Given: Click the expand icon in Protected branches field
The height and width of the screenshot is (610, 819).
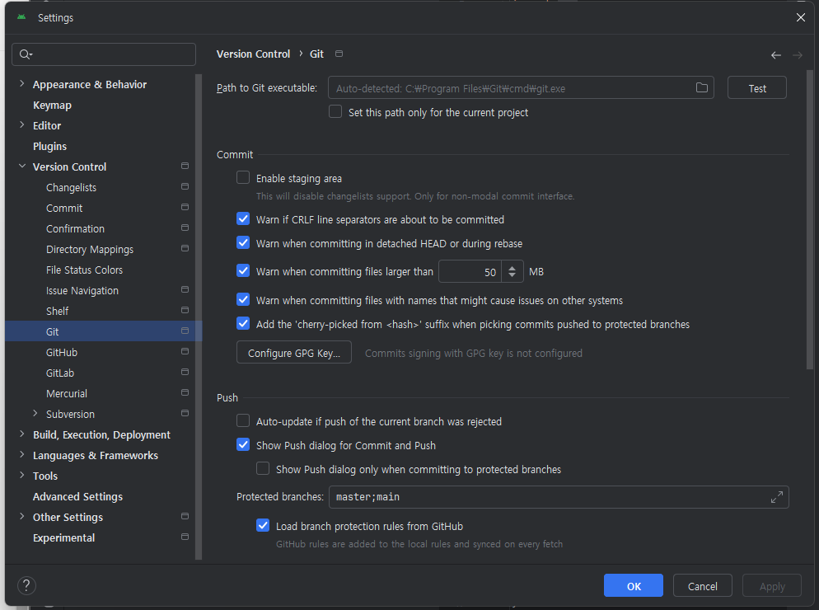Looking at the screenshot, I should (x=777, y=497).
